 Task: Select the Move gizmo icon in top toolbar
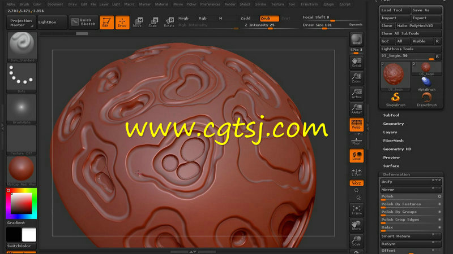(138, 23)
